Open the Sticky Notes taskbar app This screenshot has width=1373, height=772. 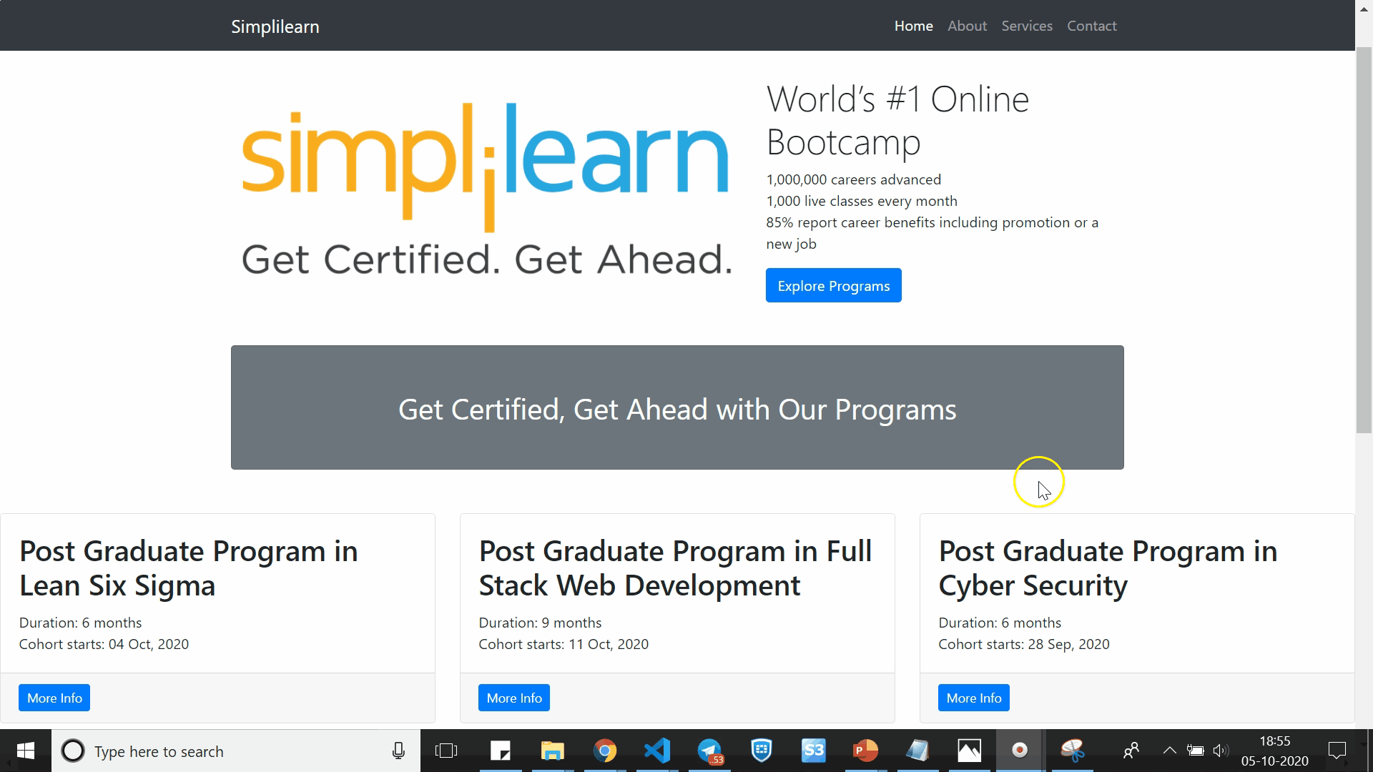(x=501, y=751)
